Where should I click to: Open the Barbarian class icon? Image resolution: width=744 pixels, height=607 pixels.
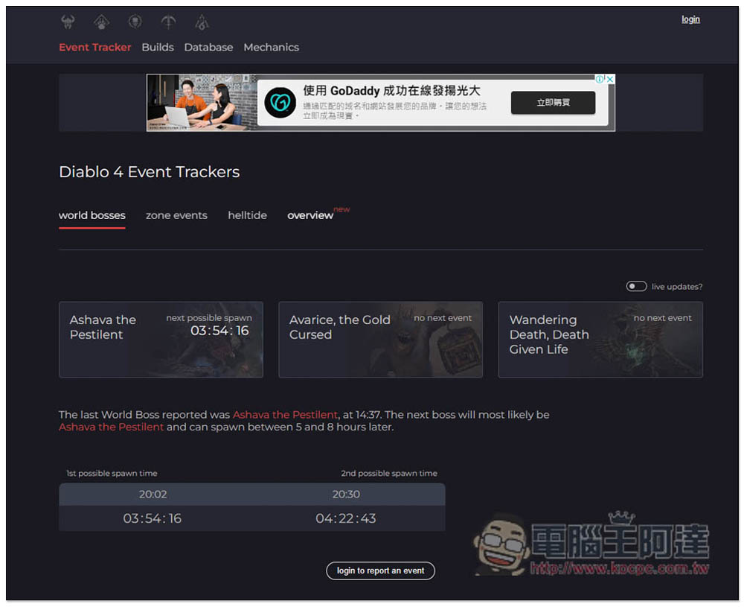pos(68,22)
